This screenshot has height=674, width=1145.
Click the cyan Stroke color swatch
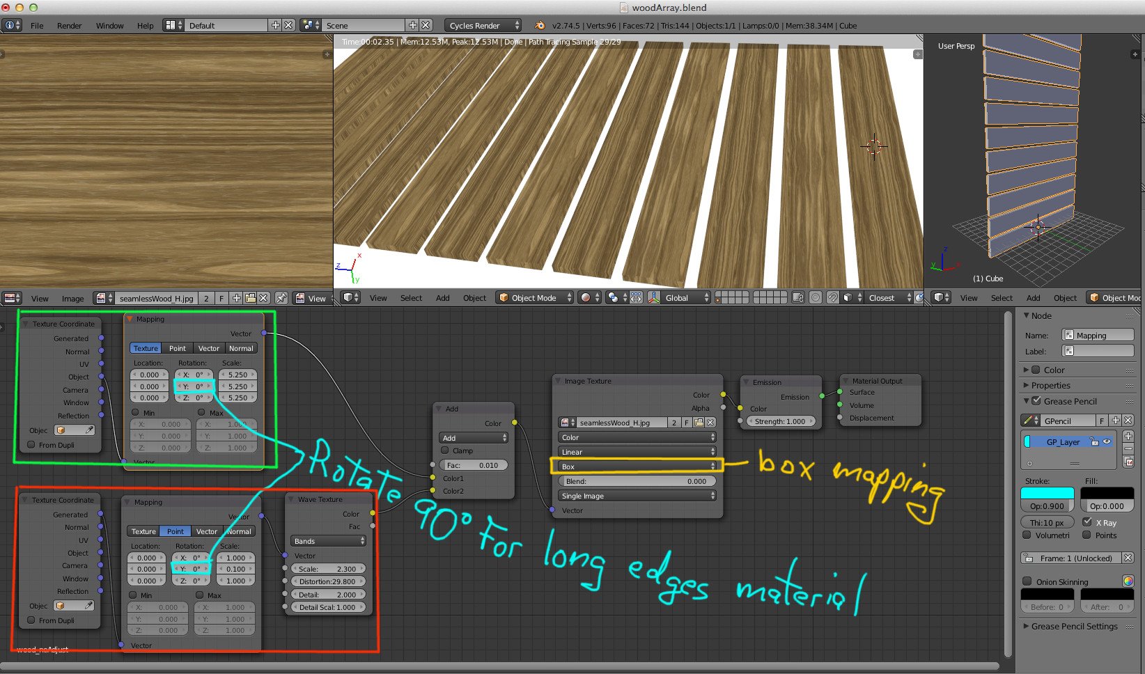pos(1047,494)
